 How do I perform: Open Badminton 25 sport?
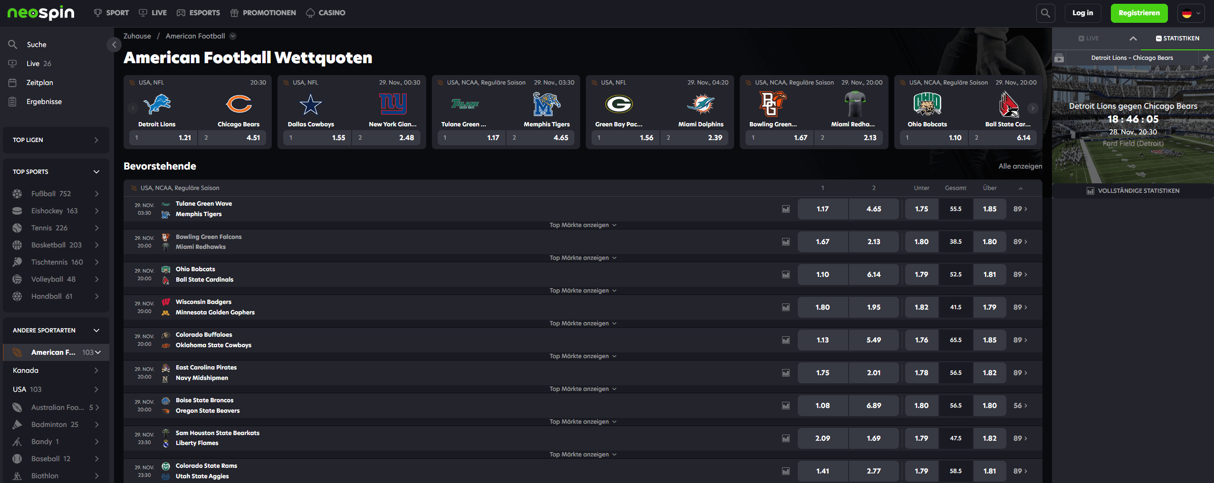click(56, 425)
